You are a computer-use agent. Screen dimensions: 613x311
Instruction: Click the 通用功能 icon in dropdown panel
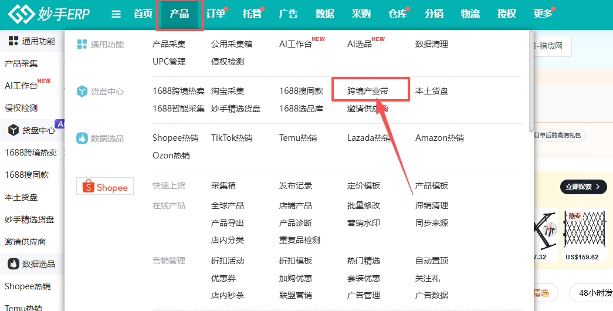click(82, 44)
